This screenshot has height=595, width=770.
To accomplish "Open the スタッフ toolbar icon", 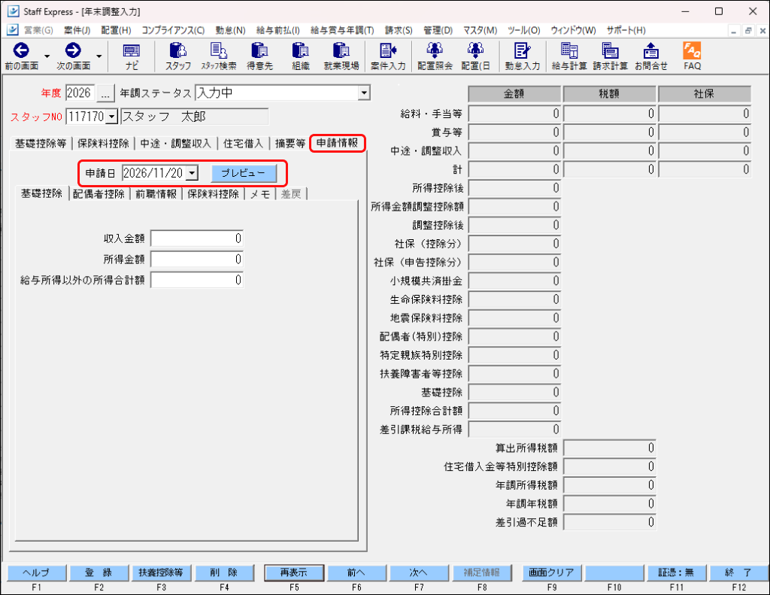I will [x=177, y=56].
